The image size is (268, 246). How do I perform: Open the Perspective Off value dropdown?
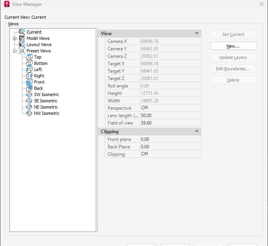pos(170,108)
